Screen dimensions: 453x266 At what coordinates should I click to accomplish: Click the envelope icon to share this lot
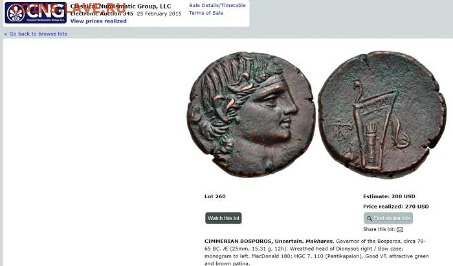(400, 230)
